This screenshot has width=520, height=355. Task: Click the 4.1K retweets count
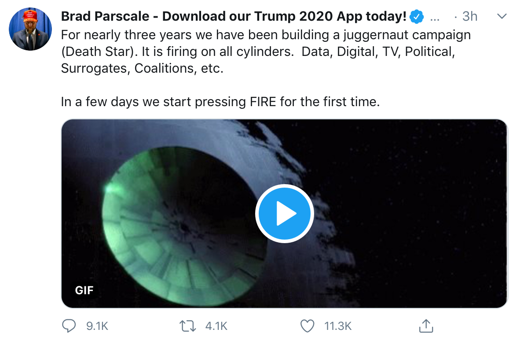click(x=216, y=326)
